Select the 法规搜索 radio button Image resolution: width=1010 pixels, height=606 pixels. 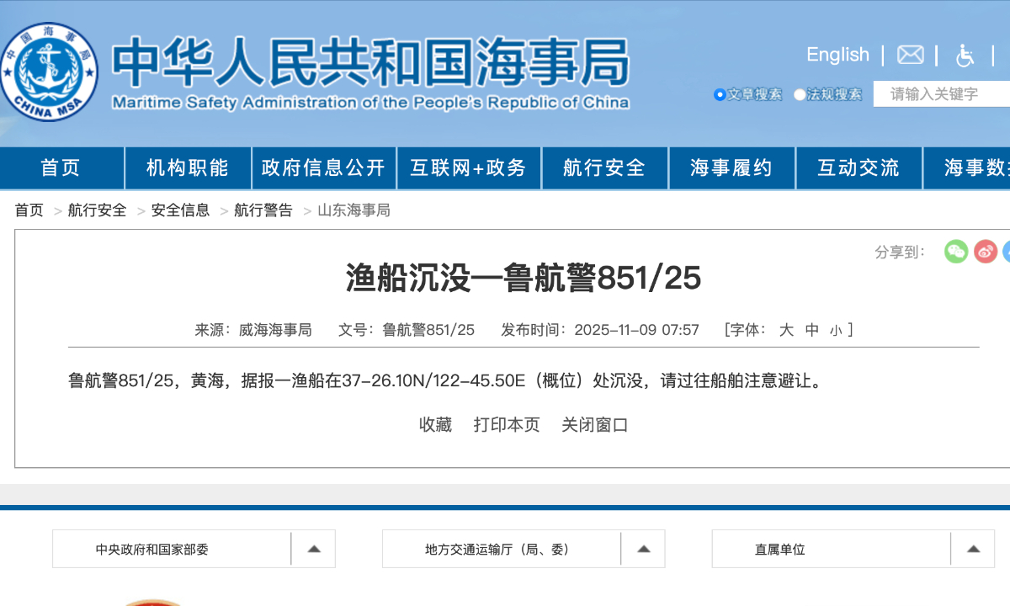click(800, 94)
